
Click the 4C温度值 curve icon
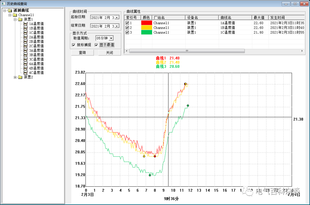coord(26,73)
